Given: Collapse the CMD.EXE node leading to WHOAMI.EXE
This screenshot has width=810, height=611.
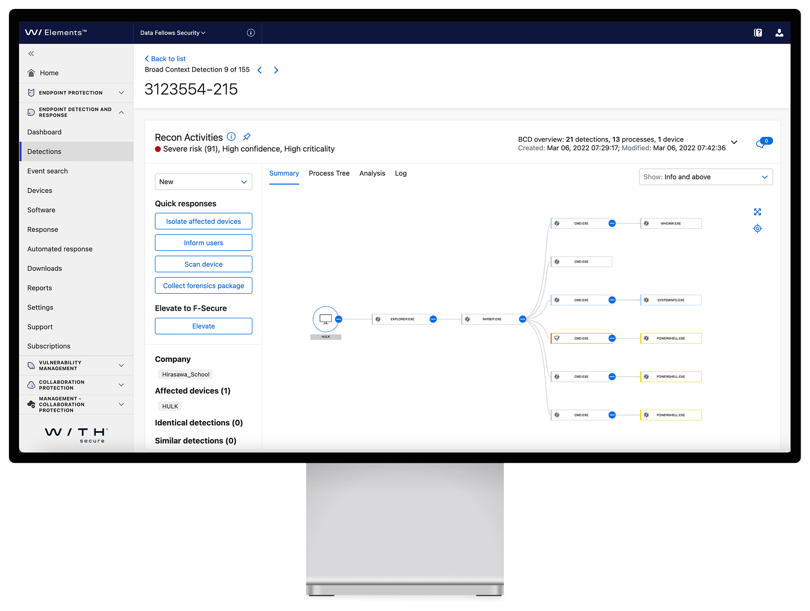Looking at the screenshot, I should [x=612, y=224].
